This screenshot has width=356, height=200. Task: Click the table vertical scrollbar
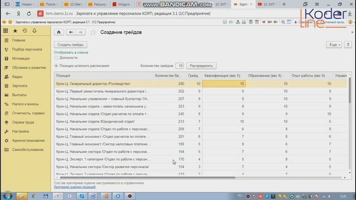click(350, 91)
